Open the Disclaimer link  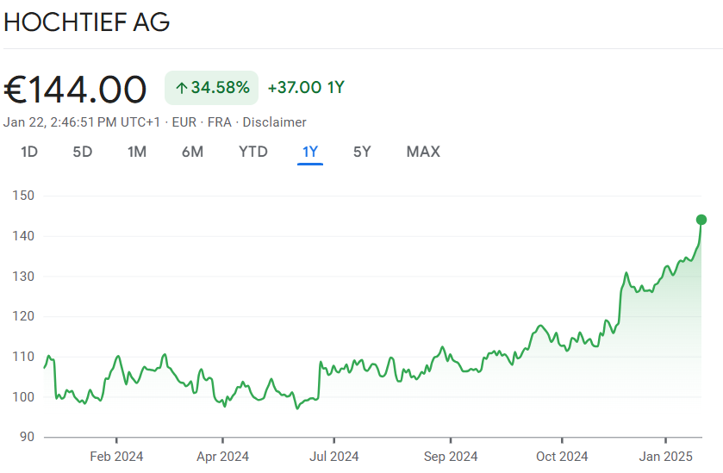(x=274, y=122)
